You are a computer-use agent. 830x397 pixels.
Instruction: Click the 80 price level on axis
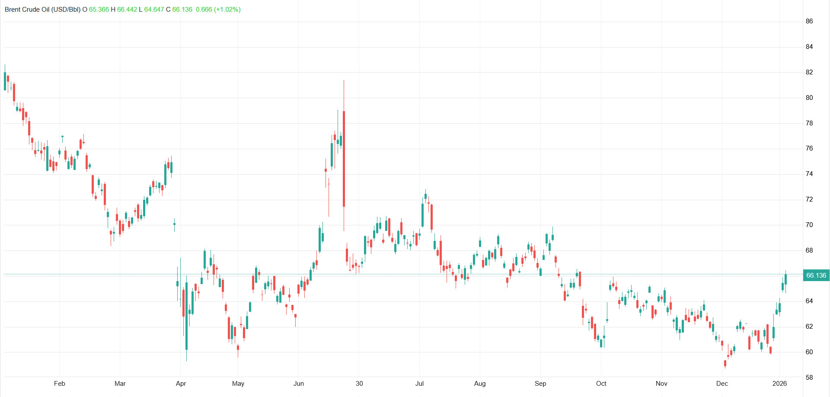pyautogui.click(x=809, y=98)
